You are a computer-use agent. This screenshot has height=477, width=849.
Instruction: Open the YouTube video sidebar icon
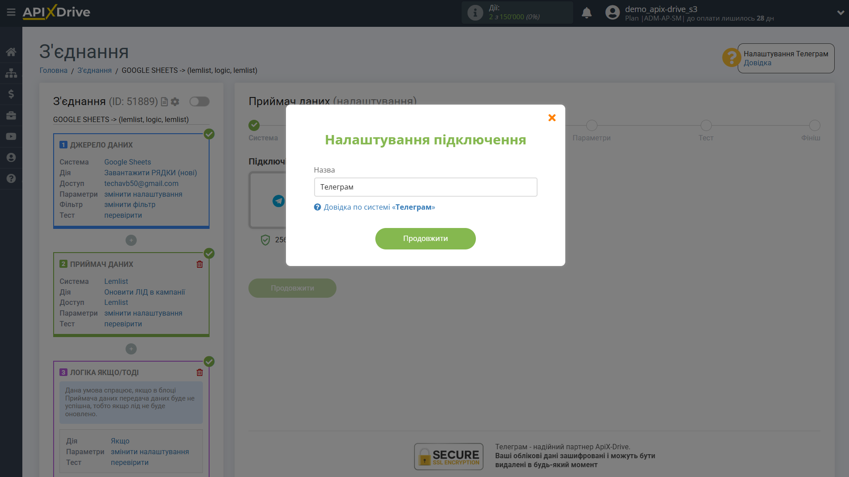pos(11,136)
